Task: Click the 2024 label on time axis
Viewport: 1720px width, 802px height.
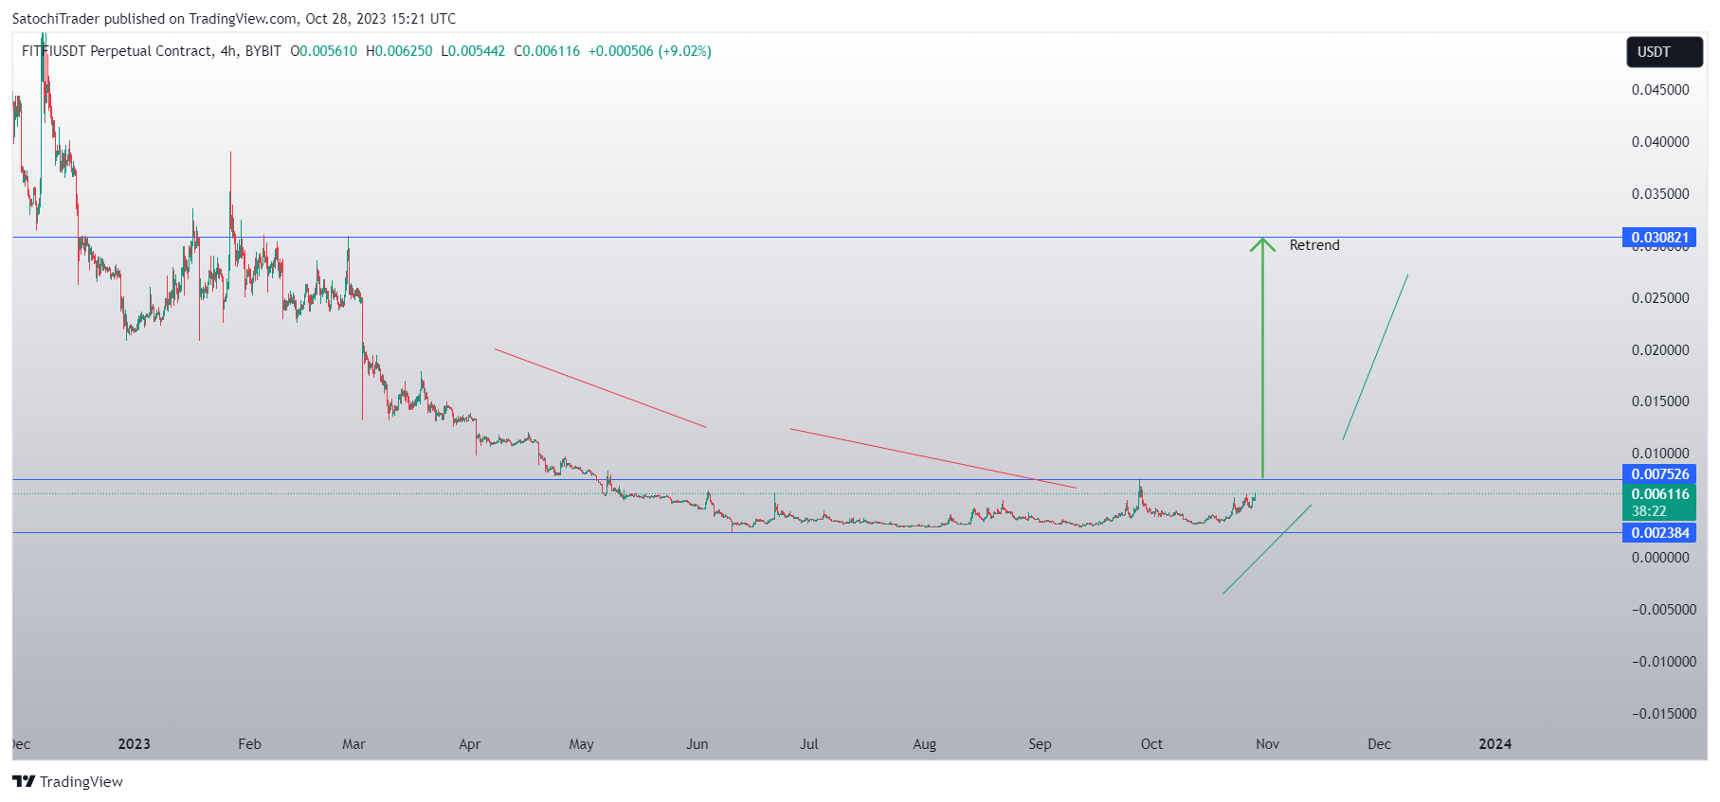Action: coord(1495,744)
